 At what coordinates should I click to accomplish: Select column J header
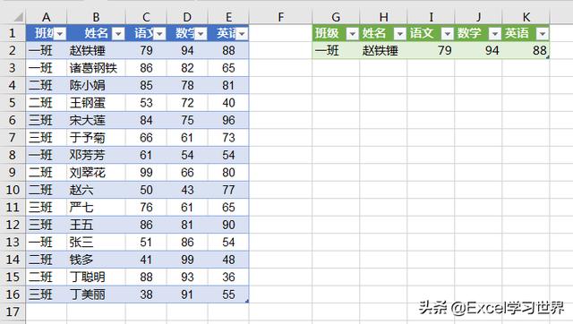[478, 17]
